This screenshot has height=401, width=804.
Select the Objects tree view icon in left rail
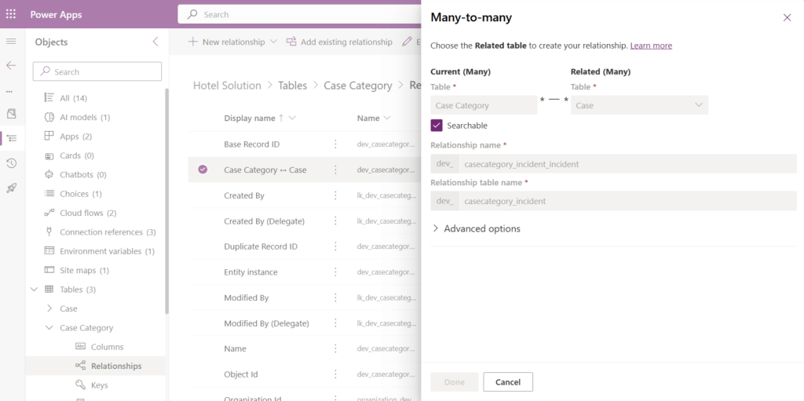point(12,138)
